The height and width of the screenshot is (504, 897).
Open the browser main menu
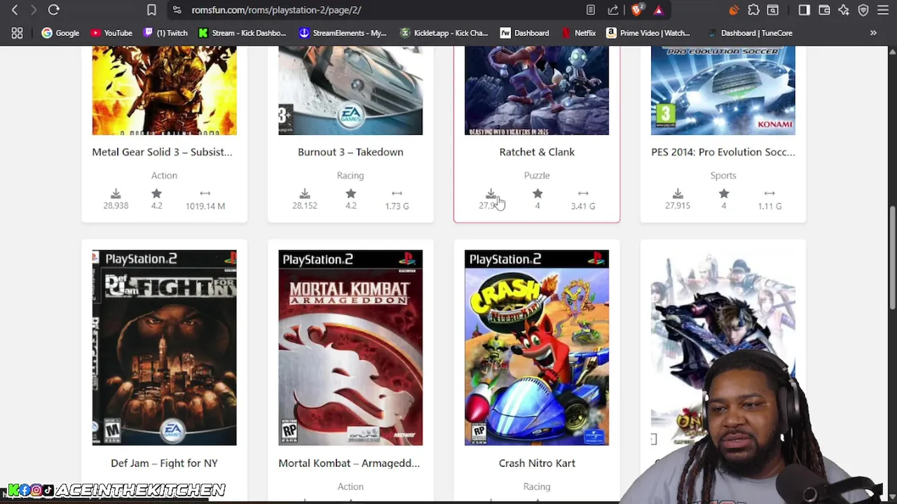tap(883, 10)
